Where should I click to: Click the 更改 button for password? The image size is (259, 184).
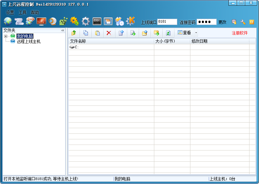[x=222, y=22]
